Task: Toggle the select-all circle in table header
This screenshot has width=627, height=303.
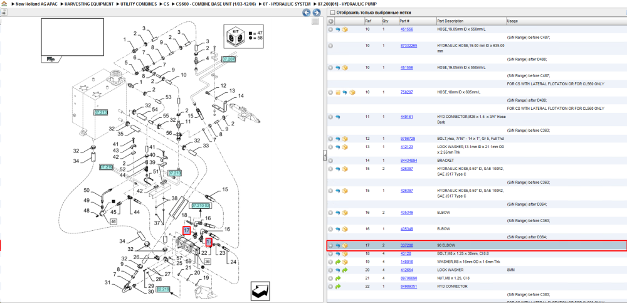Action: point(330,21)
